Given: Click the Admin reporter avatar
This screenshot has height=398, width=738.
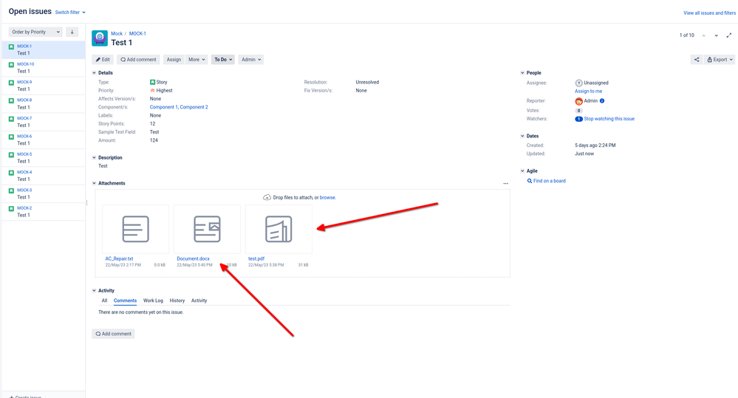Looking at the screenshot, I should pos(579,101).
